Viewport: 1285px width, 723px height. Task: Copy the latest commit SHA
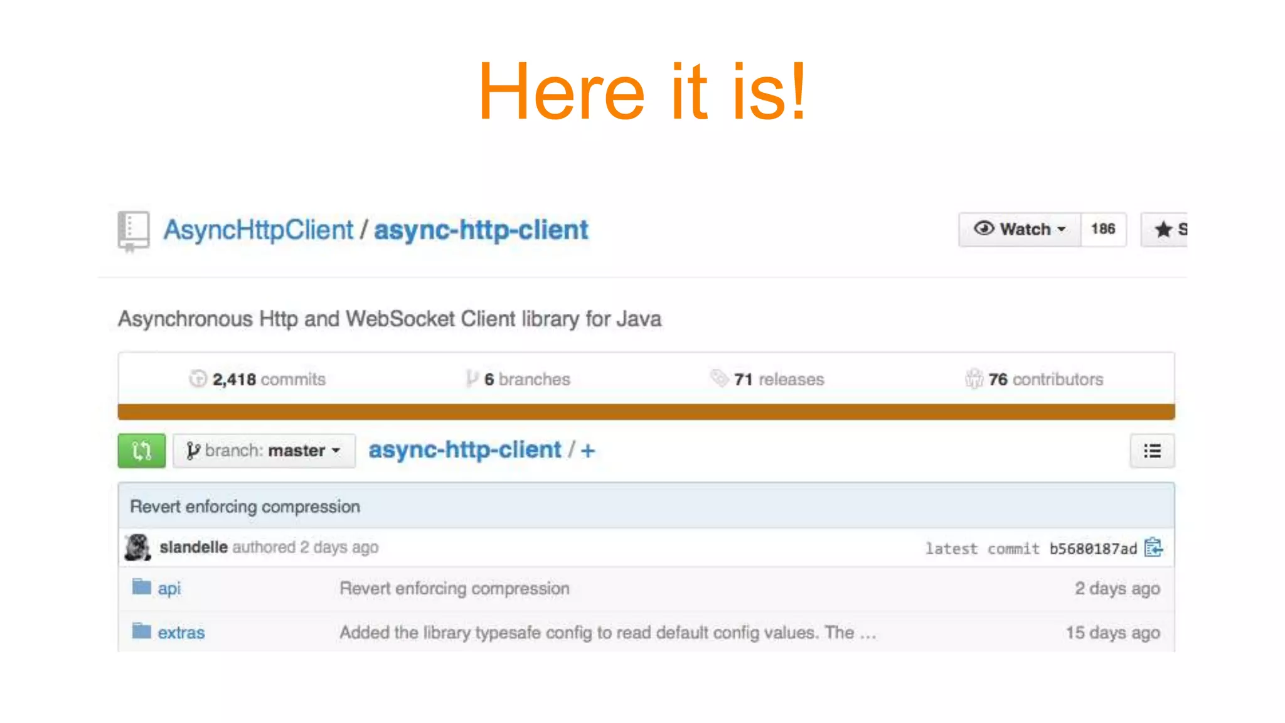1153,548
